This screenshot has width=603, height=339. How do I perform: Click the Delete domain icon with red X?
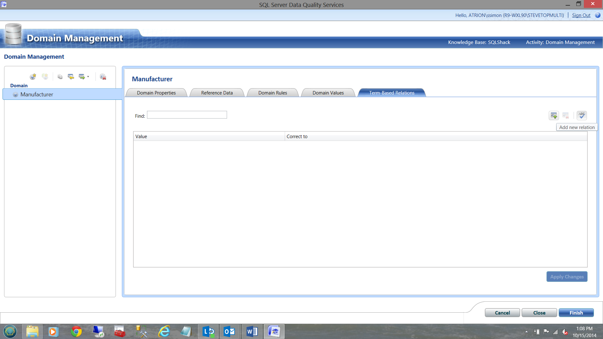(x=103, y=77)
